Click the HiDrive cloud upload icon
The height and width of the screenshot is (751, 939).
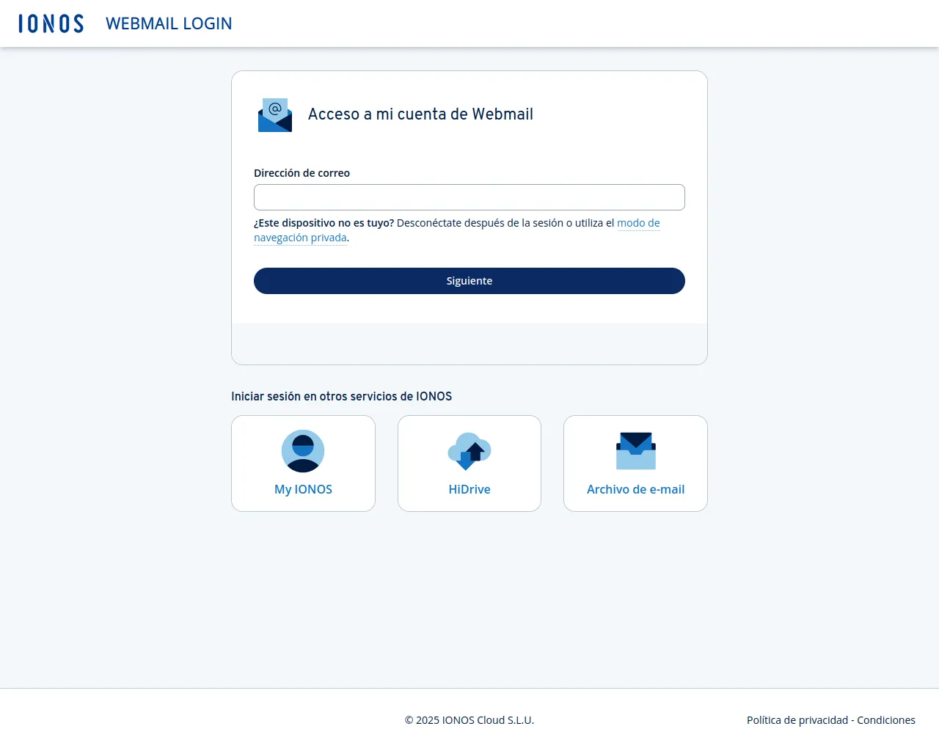click(x=469, y=451)
